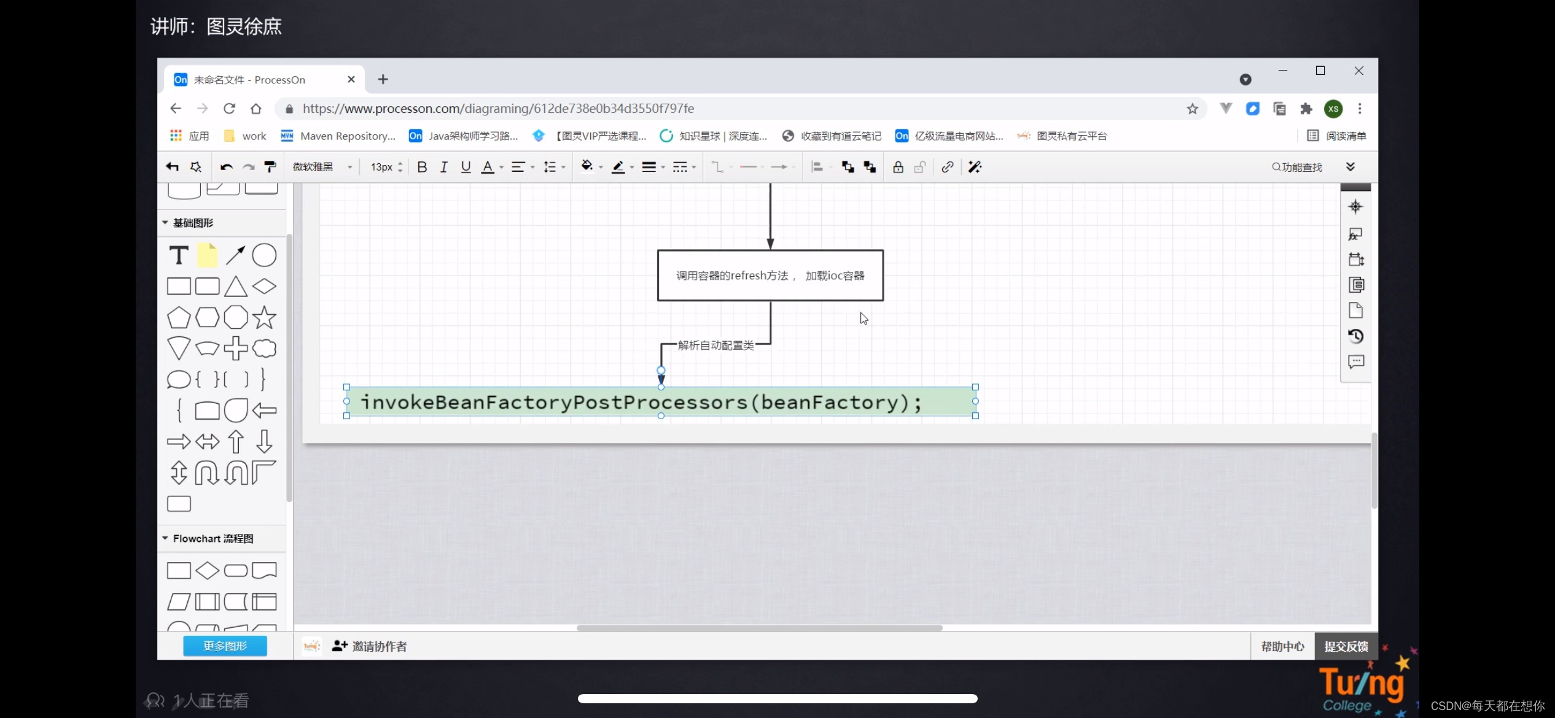Select the cloud shape
Viewport: 1555px width, 718px height.
point(264,349)
